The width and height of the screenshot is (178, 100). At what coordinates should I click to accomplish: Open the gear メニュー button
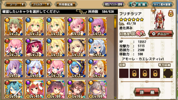click(x=161, y=34)
